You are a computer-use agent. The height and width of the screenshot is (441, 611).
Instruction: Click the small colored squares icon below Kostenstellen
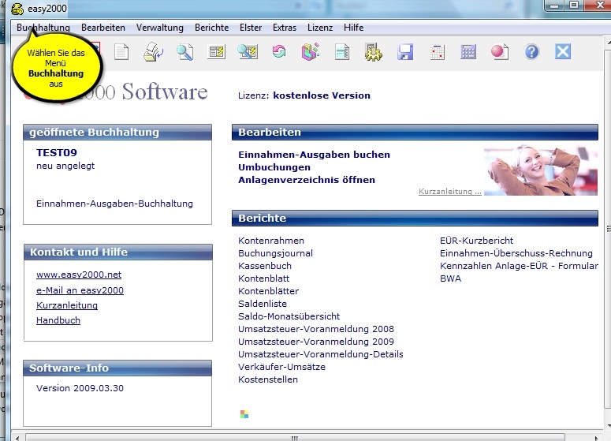point(244,414)
